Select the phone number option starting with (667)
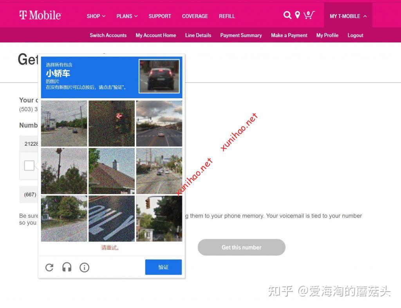Viewport: 401px width, 308px height. click(30, 195)
